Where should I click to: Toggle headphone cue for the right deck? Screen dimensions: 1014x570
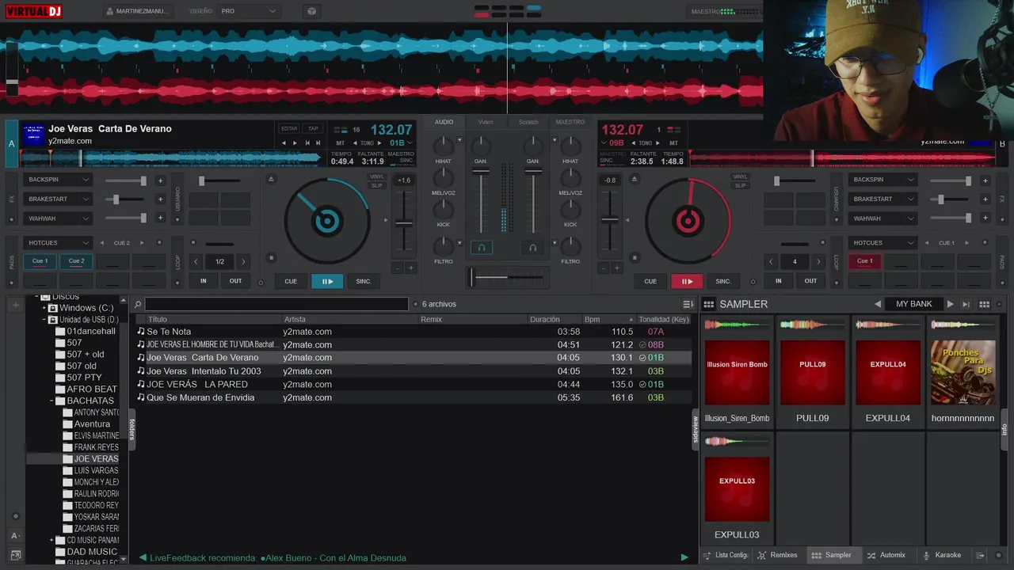pyautogui.click(x=532, y=248)
